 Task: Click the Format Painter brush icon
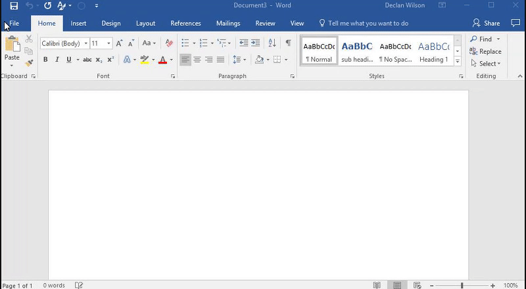[x=29, y=63]
